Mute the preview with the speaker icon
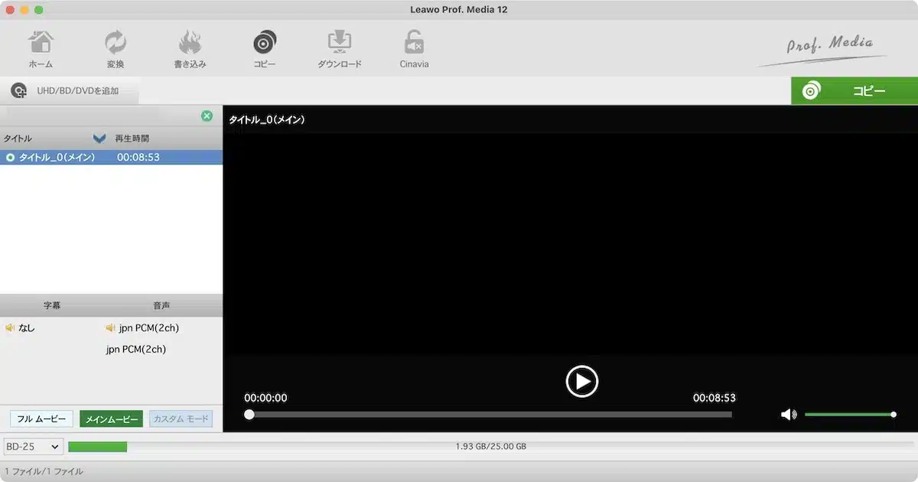918x482 pixels. tap(788, 415)
